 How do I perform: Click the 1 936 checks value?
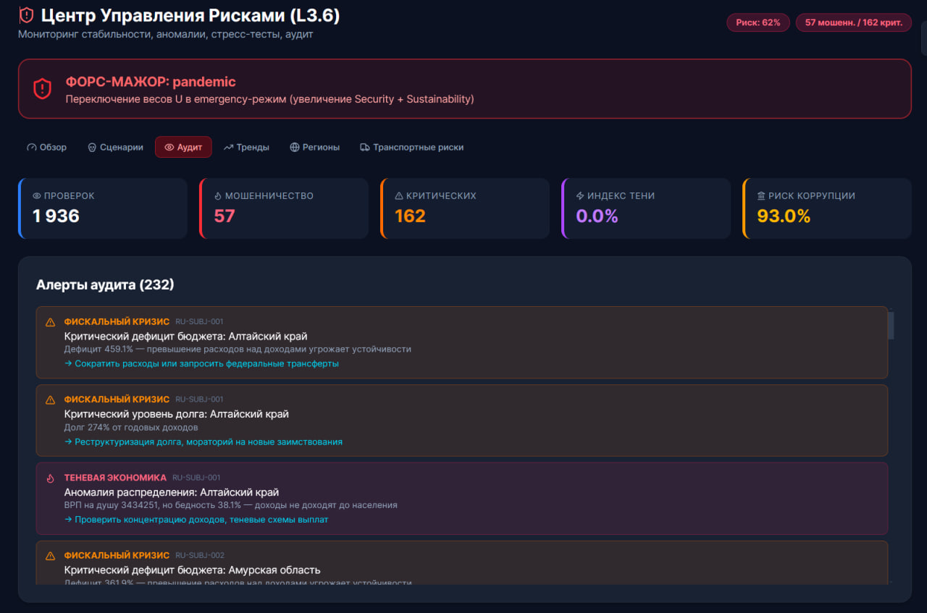pyautogui.click(x=56, y=216)
